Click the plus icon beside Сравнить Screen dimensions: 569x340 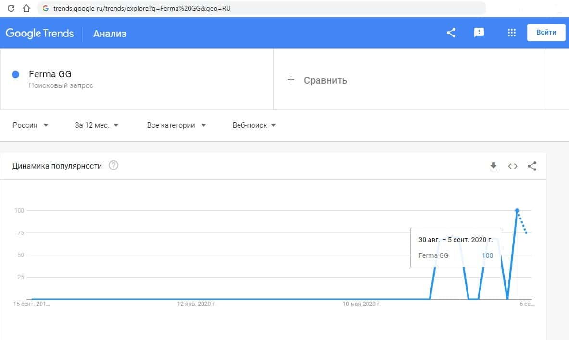(291, 80)
